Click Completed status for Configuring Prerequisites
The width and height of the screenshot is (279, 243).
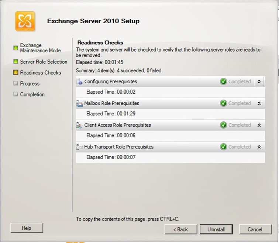click(240, 81)
